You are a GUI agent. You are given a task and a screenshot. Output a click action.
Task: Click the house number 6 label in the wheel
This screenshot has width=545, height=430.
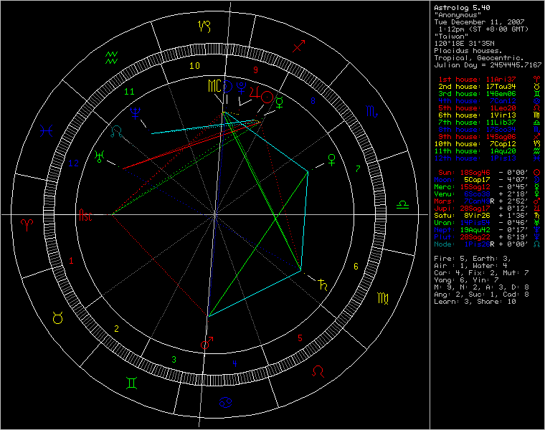(x=356, y=267)
